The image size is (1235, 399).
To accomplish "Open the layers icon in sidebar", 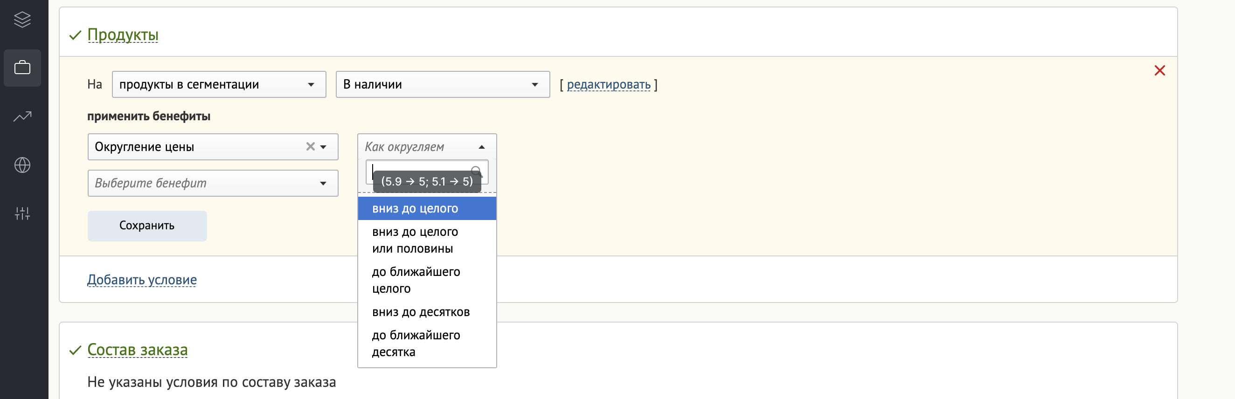I will (22, 20).
